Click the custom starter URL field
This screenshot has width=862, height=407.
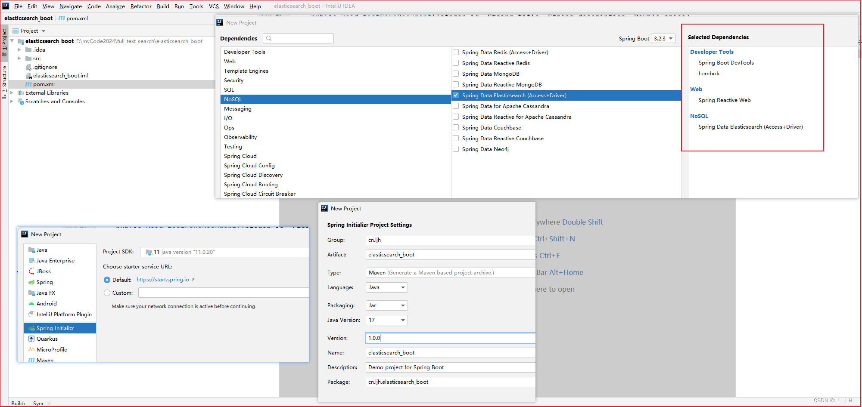pyautogui.click(x=224, y=293)
